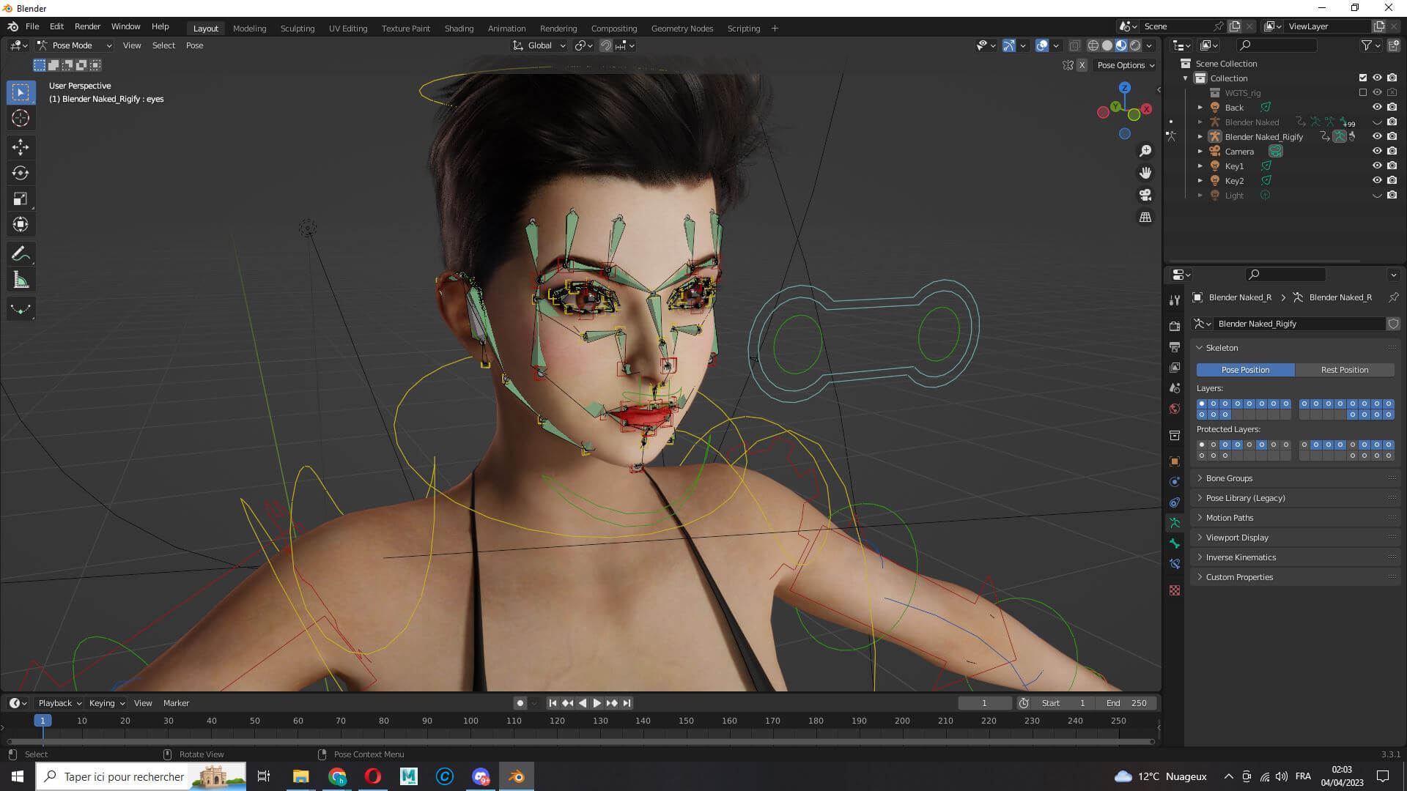The image size is (1407, 791).
Task: Uncheck the Collection exclude checkbox
Action: point(1363,78)
